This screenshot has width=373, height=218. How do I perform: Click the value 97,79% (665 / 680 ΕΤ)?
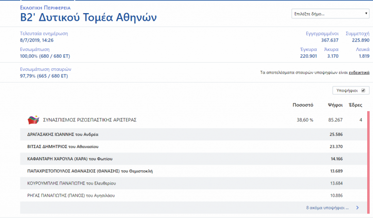tap(44, 76)
